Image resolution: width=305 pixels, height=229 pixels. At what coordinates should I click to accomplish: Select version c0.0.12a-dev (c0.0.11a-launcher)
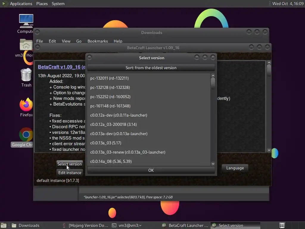[149, 115]
